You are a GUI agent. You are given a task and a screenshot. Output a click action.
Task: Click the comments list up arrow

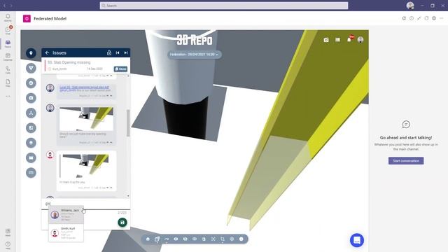(128, 76)
